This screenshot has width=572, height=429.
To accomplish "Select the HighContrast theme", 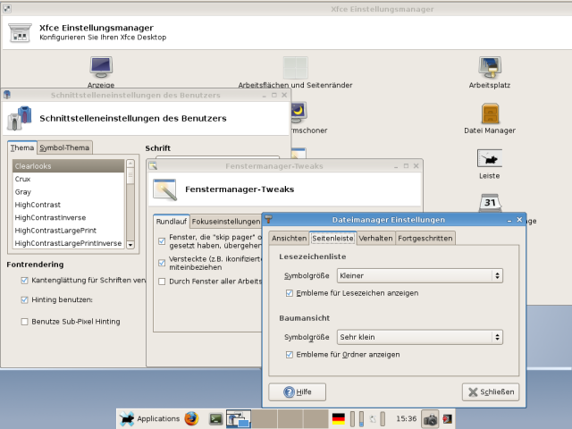I will pos(69,205).
